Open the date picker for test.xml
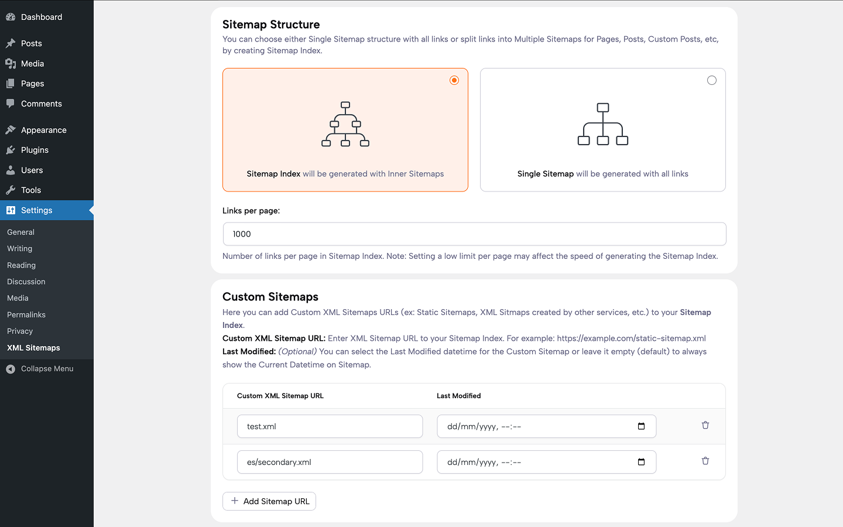Screen dimensions: 843x527 pyautogui.click(x=642, y=426)
